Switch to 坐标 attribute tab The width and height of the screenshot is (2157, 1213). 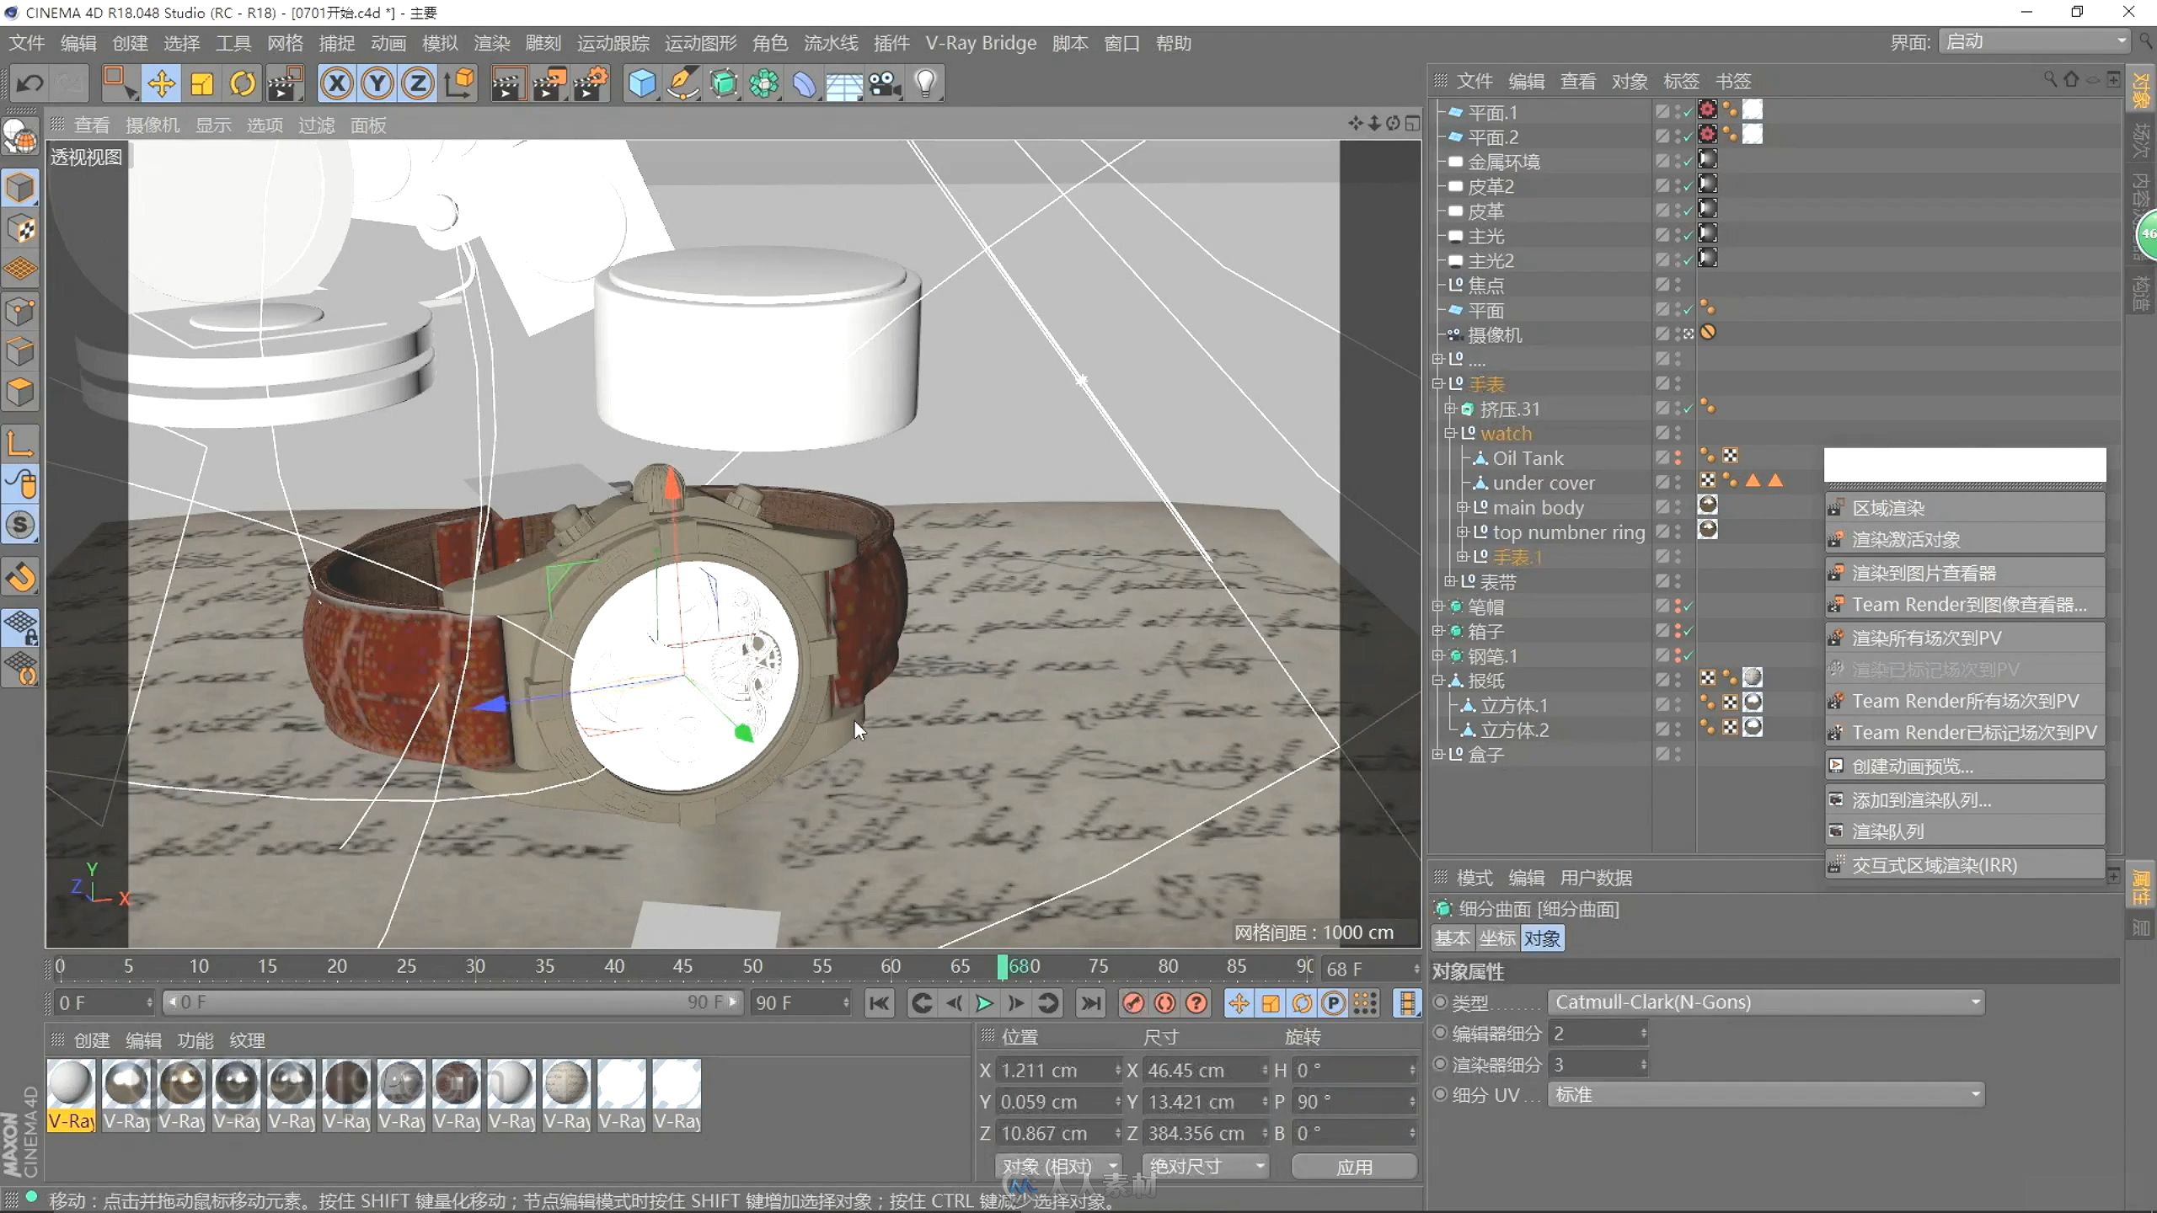(x=1496, y=938)
